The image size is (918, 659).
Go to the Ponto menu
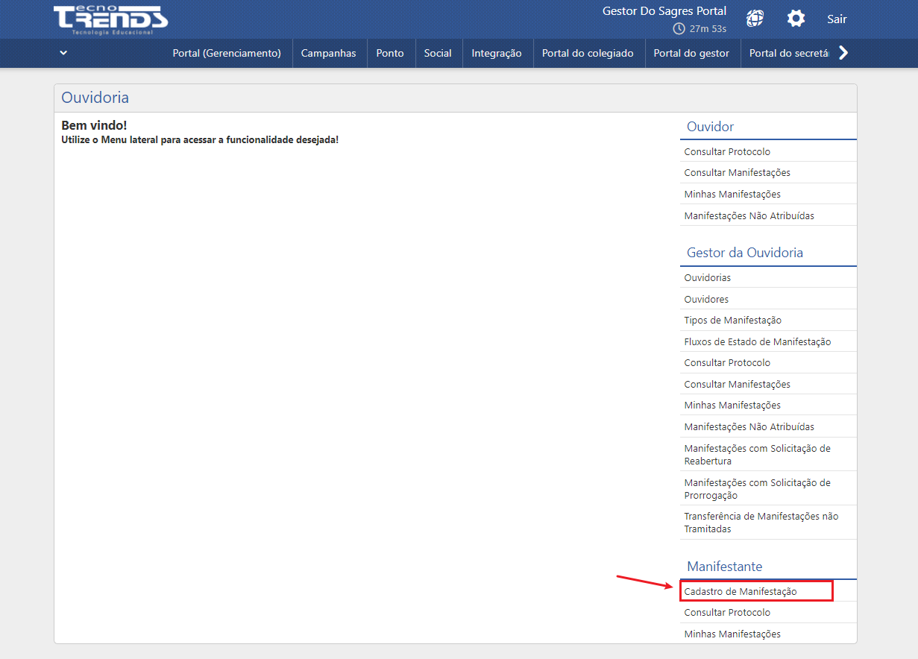pyautogui.click(x=390, y=53)
